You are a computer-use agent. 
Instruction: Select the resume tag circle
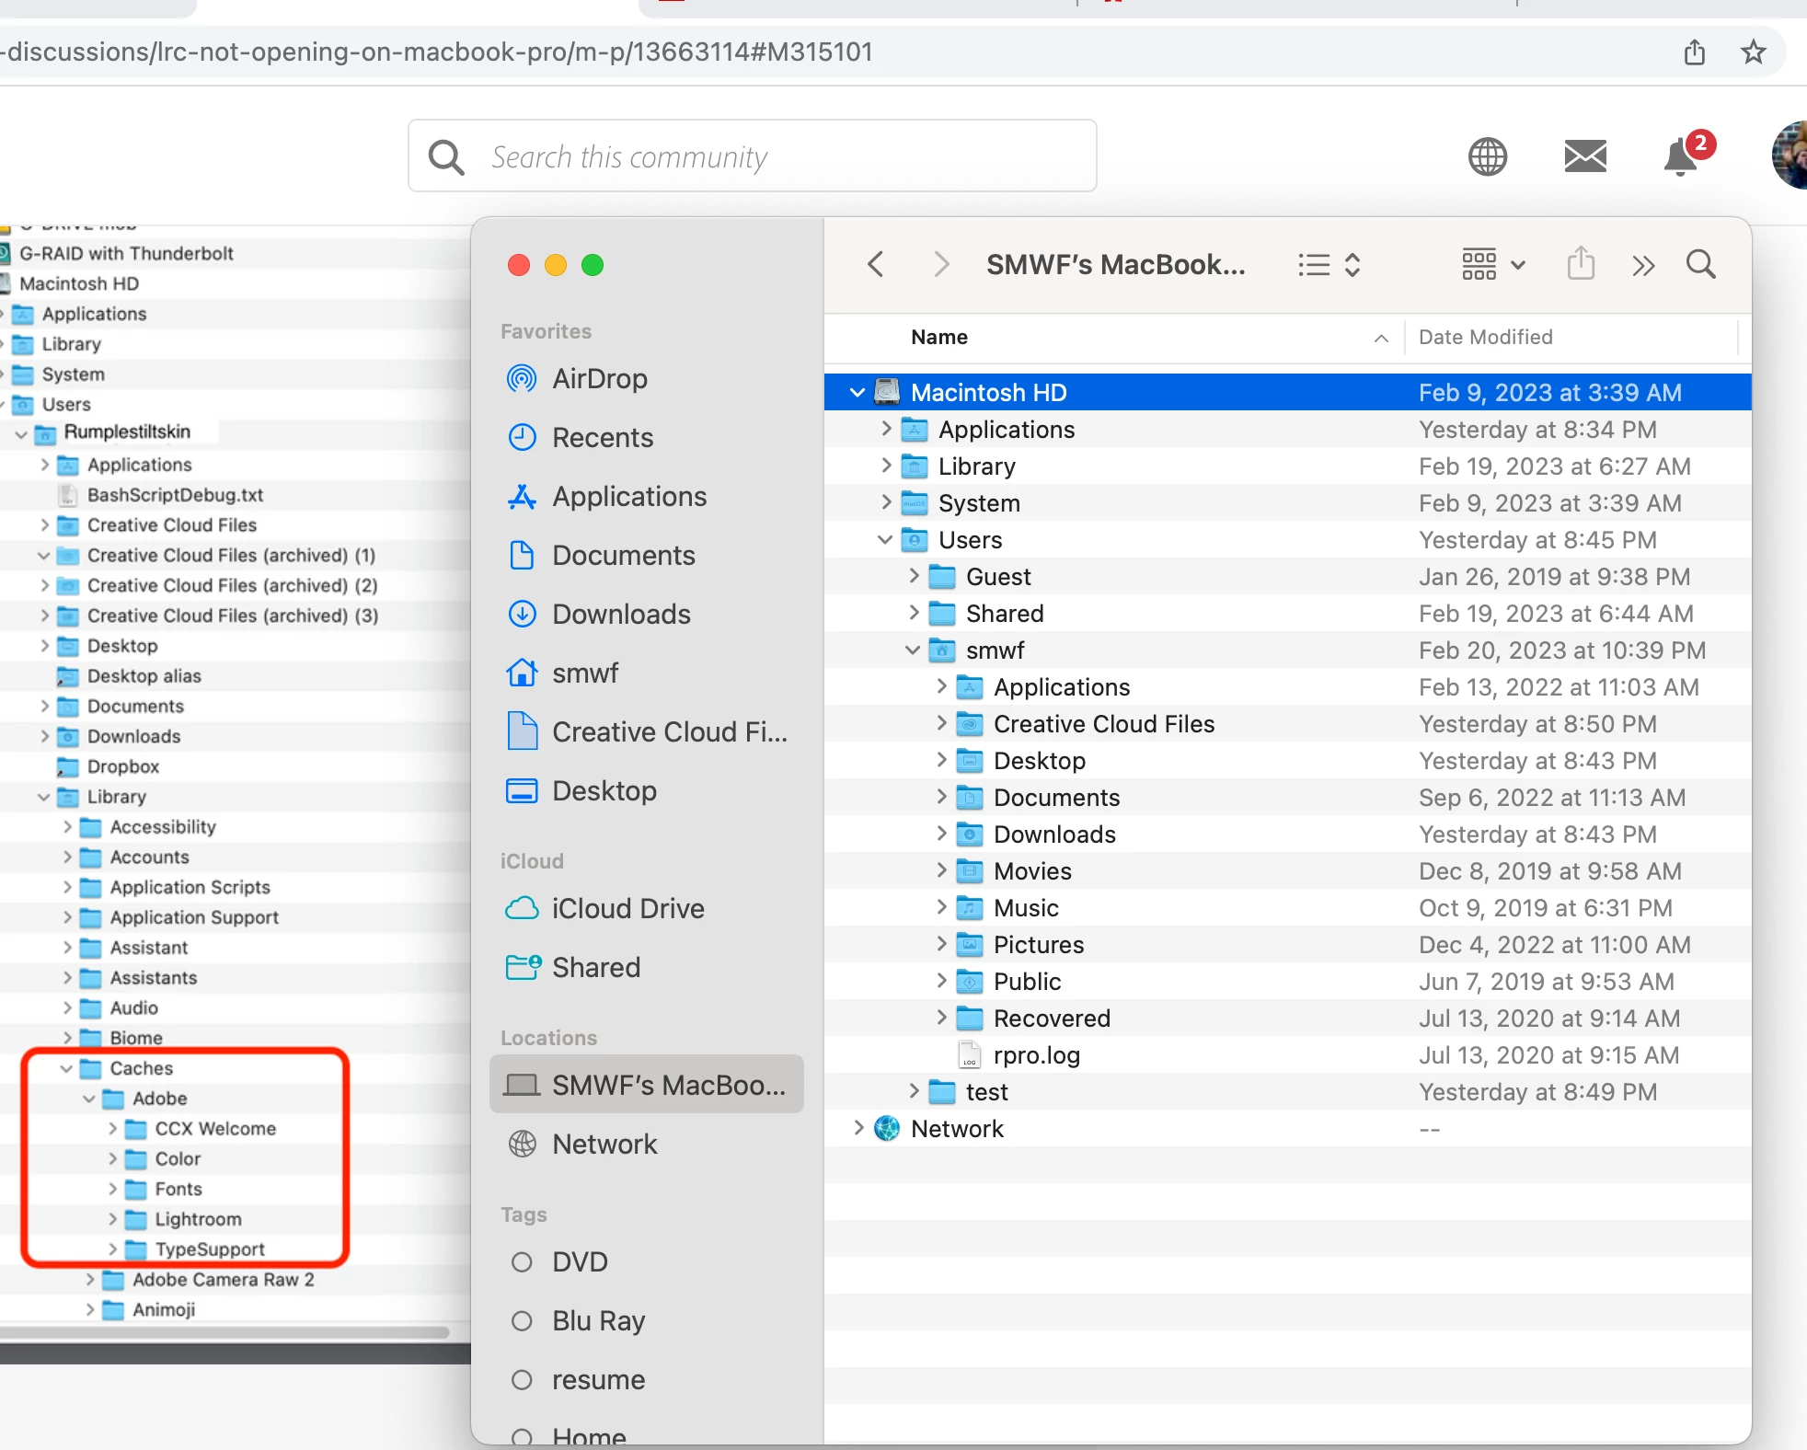tap(522, 1379)
